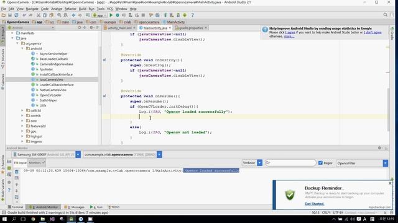
Task: Open the Messages tool window tab
Action: (x=75, y=207)
